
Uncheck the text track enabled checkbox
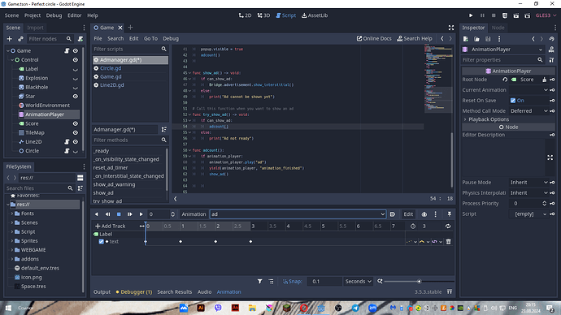[102, 242]
